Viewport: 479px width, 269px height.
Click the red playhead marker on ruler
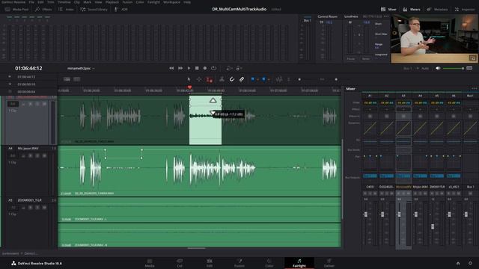coord(189,87)
